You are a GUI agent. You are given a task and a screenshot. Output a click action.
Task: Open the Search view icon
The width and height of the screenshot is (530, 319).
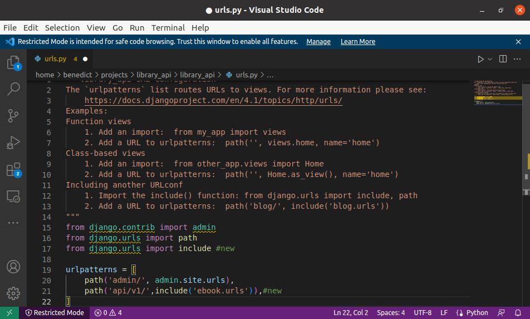13,89
